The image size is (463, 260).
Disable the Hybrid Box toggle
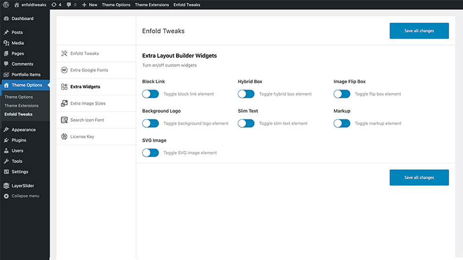[246, 94]
